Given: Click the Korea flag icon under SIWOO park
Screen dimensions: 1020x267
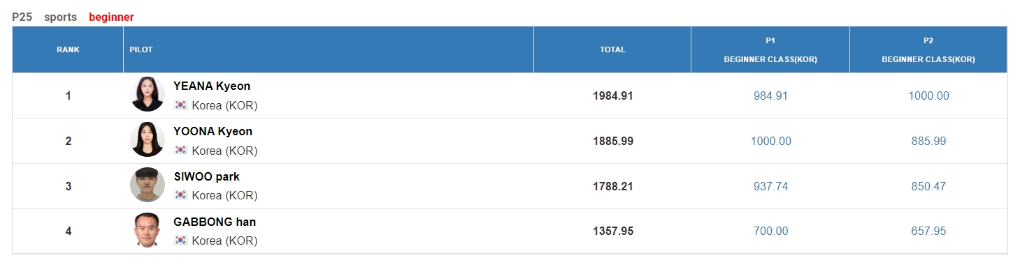Looking at the screenshot, I should 181,196.
